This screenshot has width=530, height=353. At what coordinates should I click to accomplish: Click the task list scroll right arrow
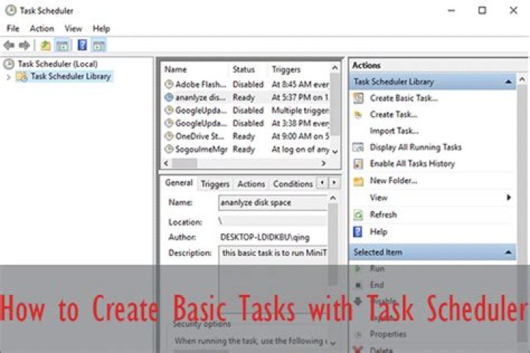323,163
